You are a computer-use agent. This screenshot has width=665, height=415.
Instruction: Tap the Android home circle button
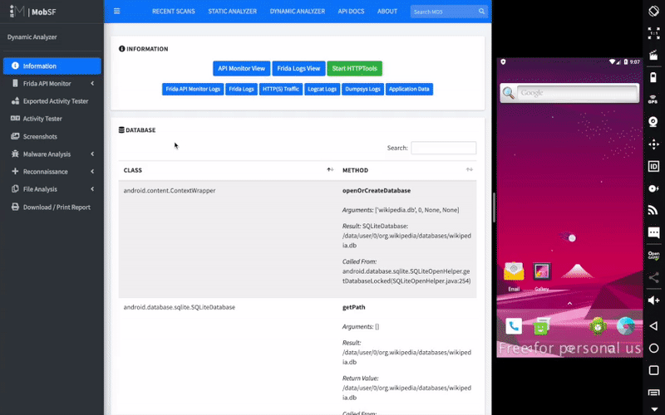click(x=653, y=348)
